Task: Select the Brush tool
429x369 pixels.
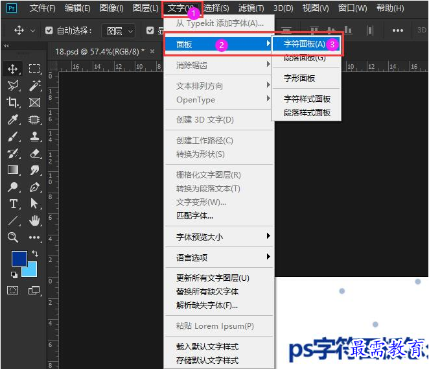Action: tap(13, 136)
